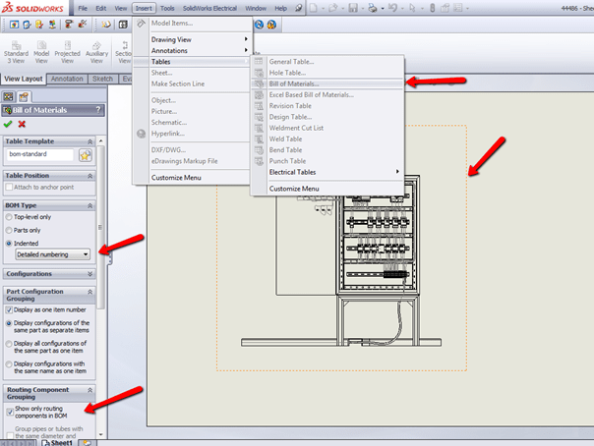This screenshot has width=594, height=446.
Task: Select same name configurations as one item
Action: tap(9, 364)
